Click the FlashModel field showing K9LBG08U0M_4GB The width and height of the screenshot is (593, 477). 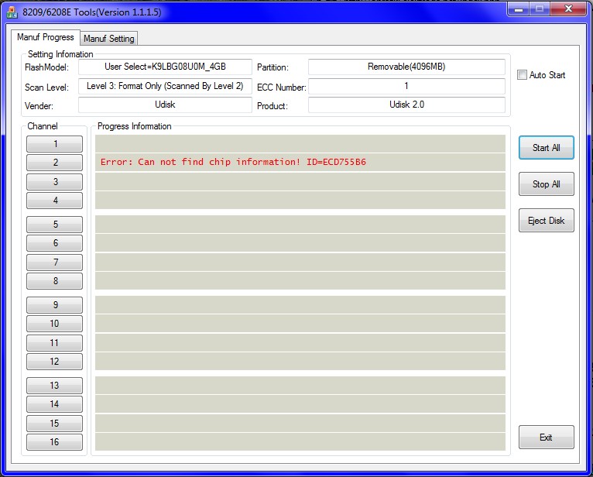[x=165, y=67]
